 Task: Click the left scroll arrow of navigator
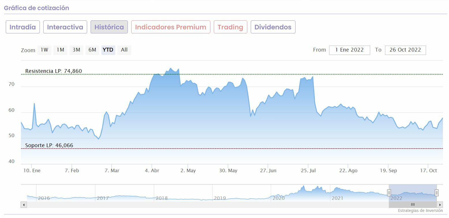pyautogui.click(x=24, y=205)
